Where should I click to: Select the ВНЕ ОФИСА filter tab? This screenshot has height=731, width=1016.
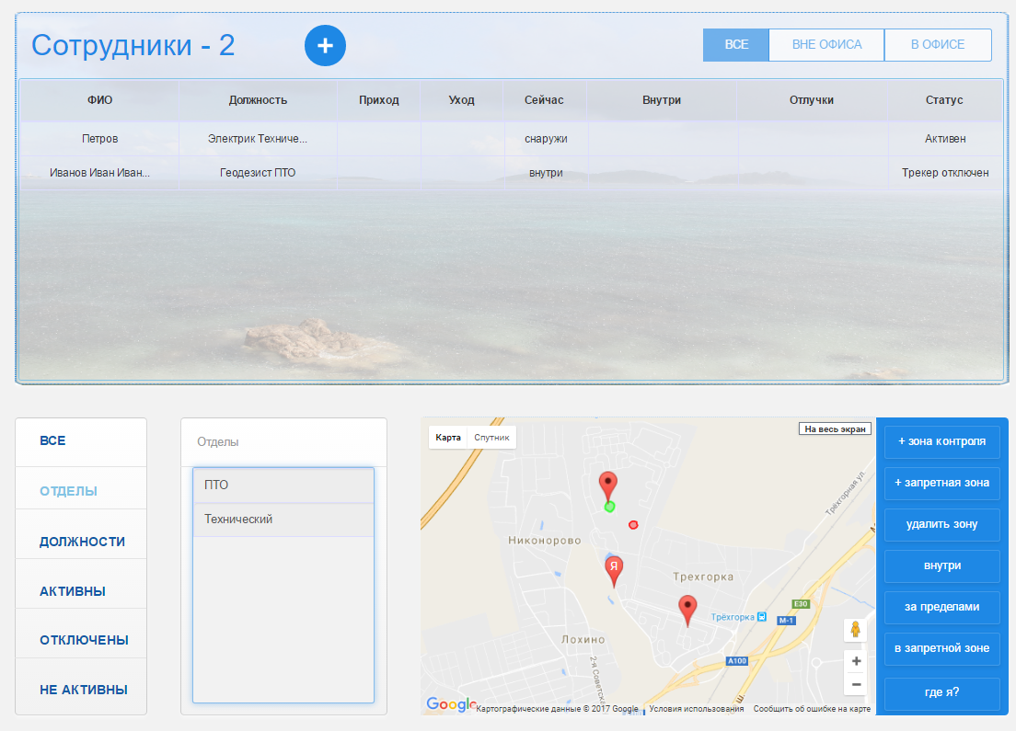tap(826, 45)
